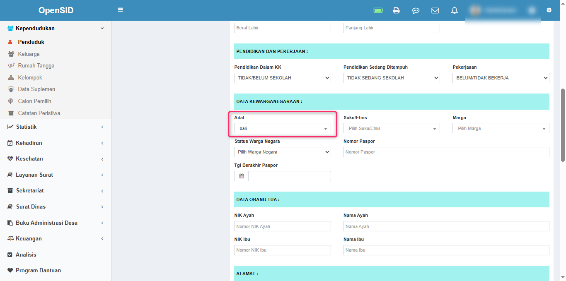This screenshot has height=281, width=566.
Task: Click the Tgl Berakhir Paspor date field
Action: [x=290, y=176]
